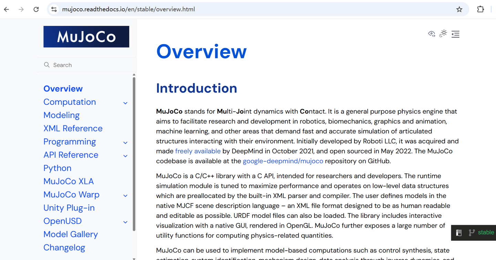Open the Computation page
The width and height of the screenshot is (496, 260).
coord(70,102)
